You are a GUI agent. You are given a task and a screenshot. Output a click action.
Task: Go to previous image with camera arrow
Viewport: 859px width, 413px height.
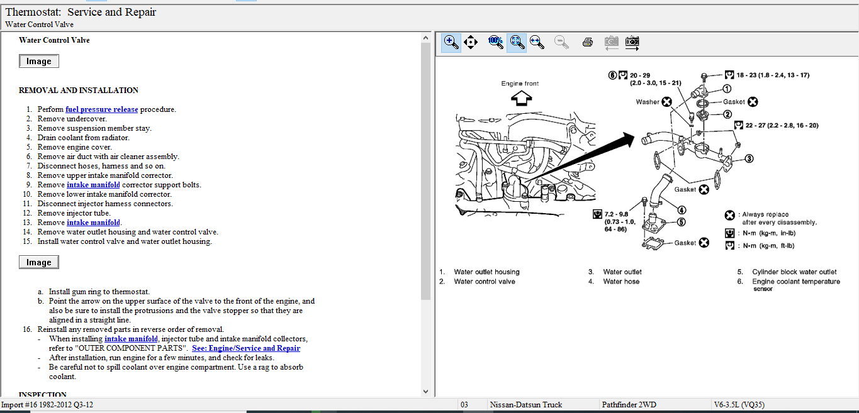click(611, 42)
